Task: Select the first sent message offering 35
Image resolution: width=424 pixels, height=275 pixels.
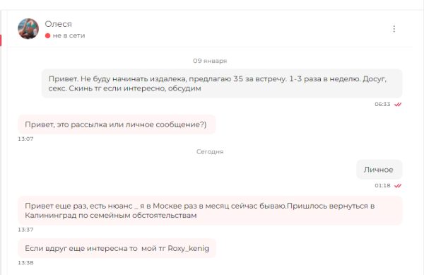Action: click(222, 83)
